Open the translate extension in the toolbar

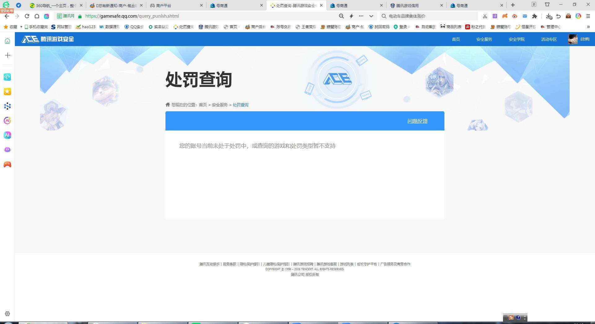495,16
